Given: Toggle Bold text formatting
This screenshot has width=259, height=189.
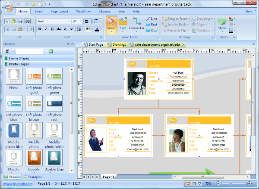Looking at the screenshot, I should pos(39,30).
